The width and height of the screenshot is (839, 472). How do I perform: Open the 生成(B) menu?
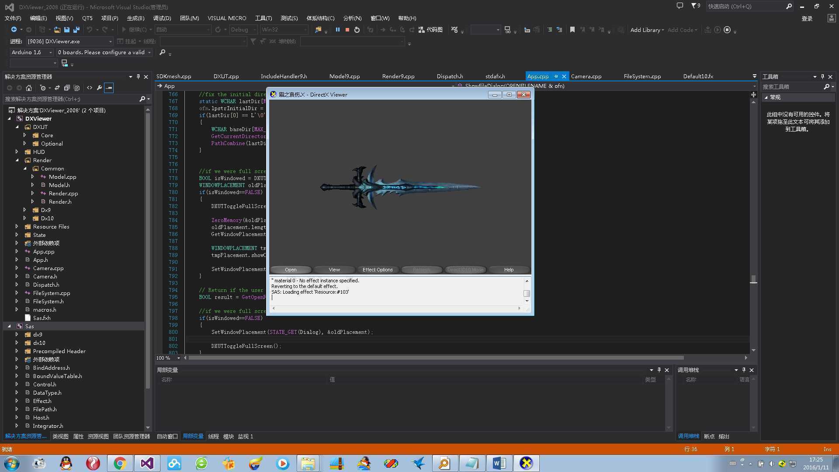tap(135, 18)
